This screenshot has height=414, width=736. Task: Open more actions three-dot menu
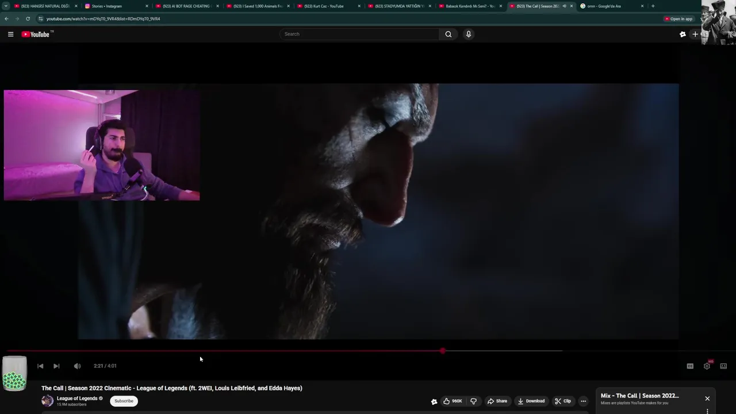click(x=583, y=401)
